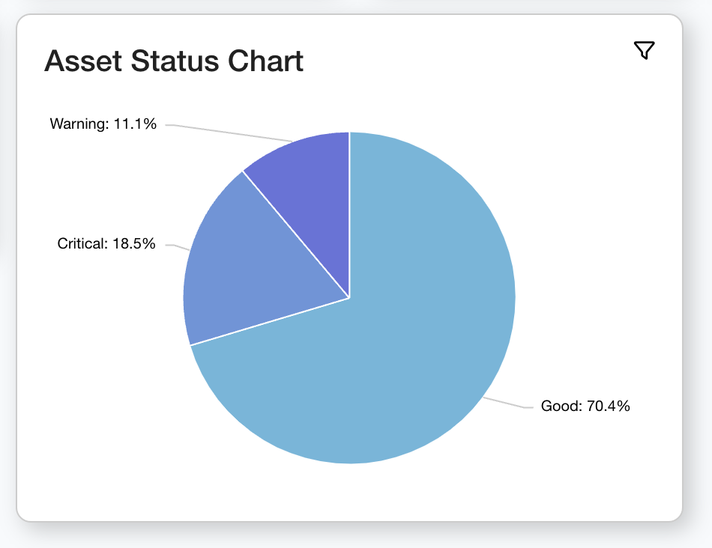Screen dimensions: 712x548
Task: Click the 'Asset Status Chart' title
Action: pyautogui.click(x=174, y=61)
